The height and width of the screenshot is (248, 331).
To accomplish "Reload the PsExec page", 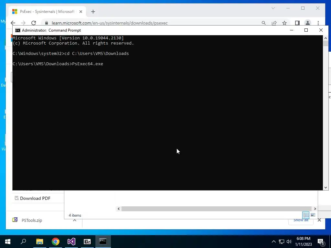I will pos(34,23).
